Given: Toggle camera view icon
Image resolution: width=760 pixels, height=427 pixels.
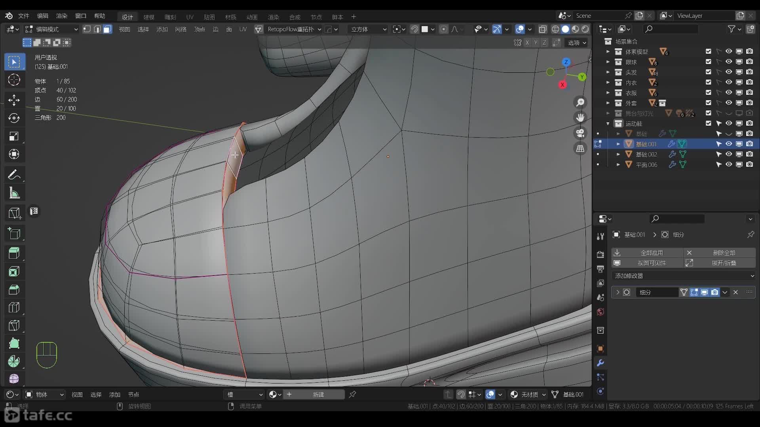Looking at the screenshot, I should coord(580,133).
